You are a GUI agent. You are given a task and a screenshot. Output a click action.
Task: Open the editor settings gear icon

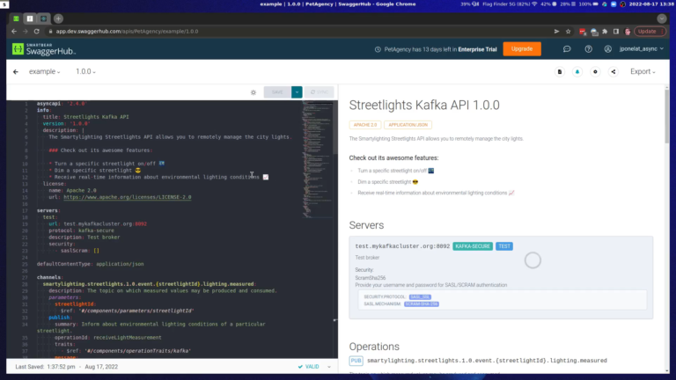[253, 92]
